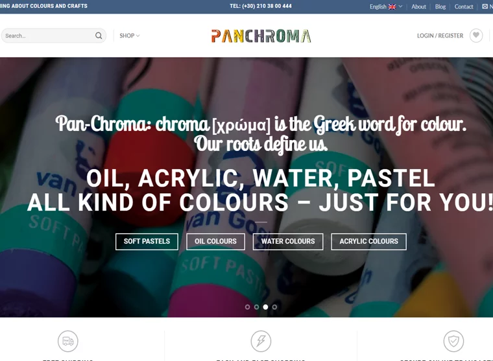
Task: Select the fourth slider dot
Action: point(274,307)
